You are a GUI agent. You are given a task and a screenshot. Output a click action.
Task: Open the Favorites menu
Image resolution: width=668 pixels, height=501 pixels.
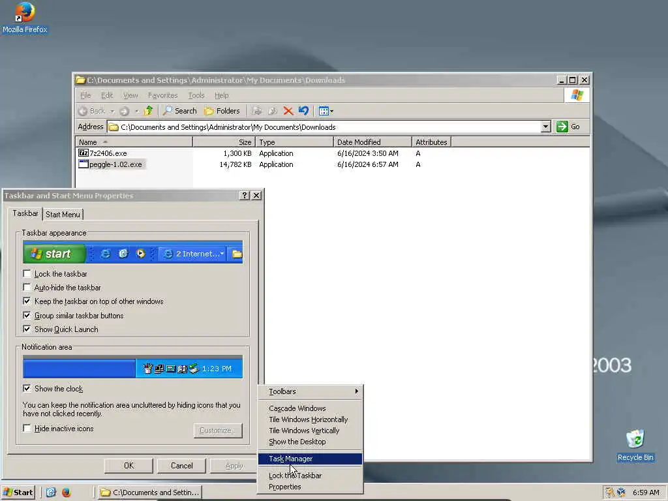coord(162,95)
